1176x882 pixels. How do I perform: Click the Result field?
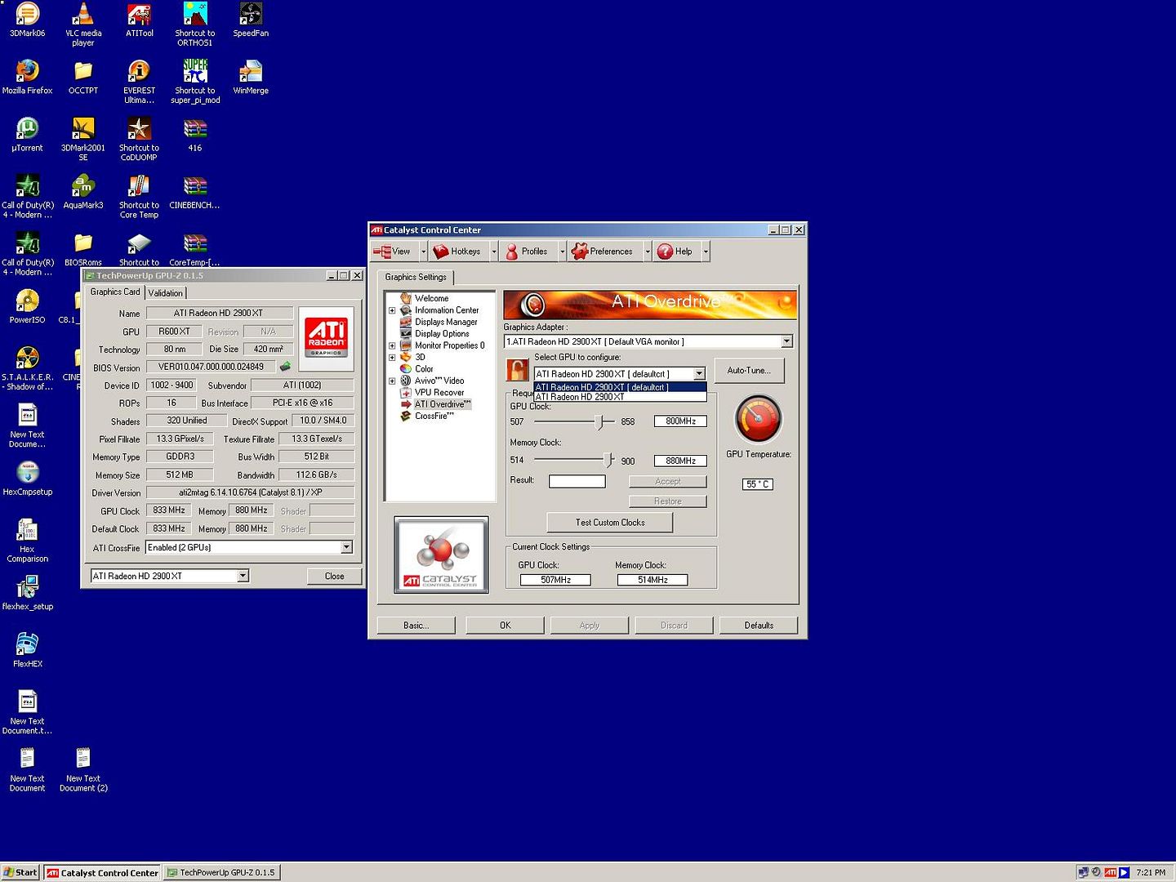pyautogui.click(x=577, y=481)
